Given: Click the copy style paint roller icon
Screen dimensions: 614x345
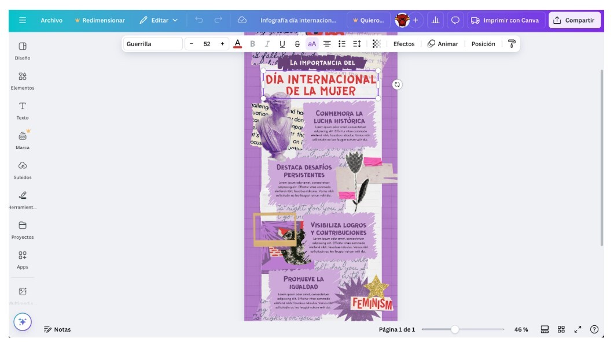Looking at the screenshot, I should click(512, 44).
